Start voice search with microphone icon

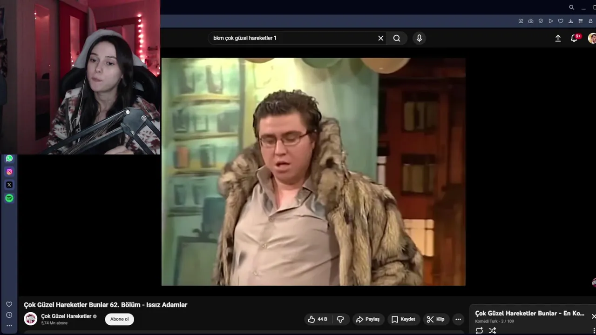click(419, 38)
